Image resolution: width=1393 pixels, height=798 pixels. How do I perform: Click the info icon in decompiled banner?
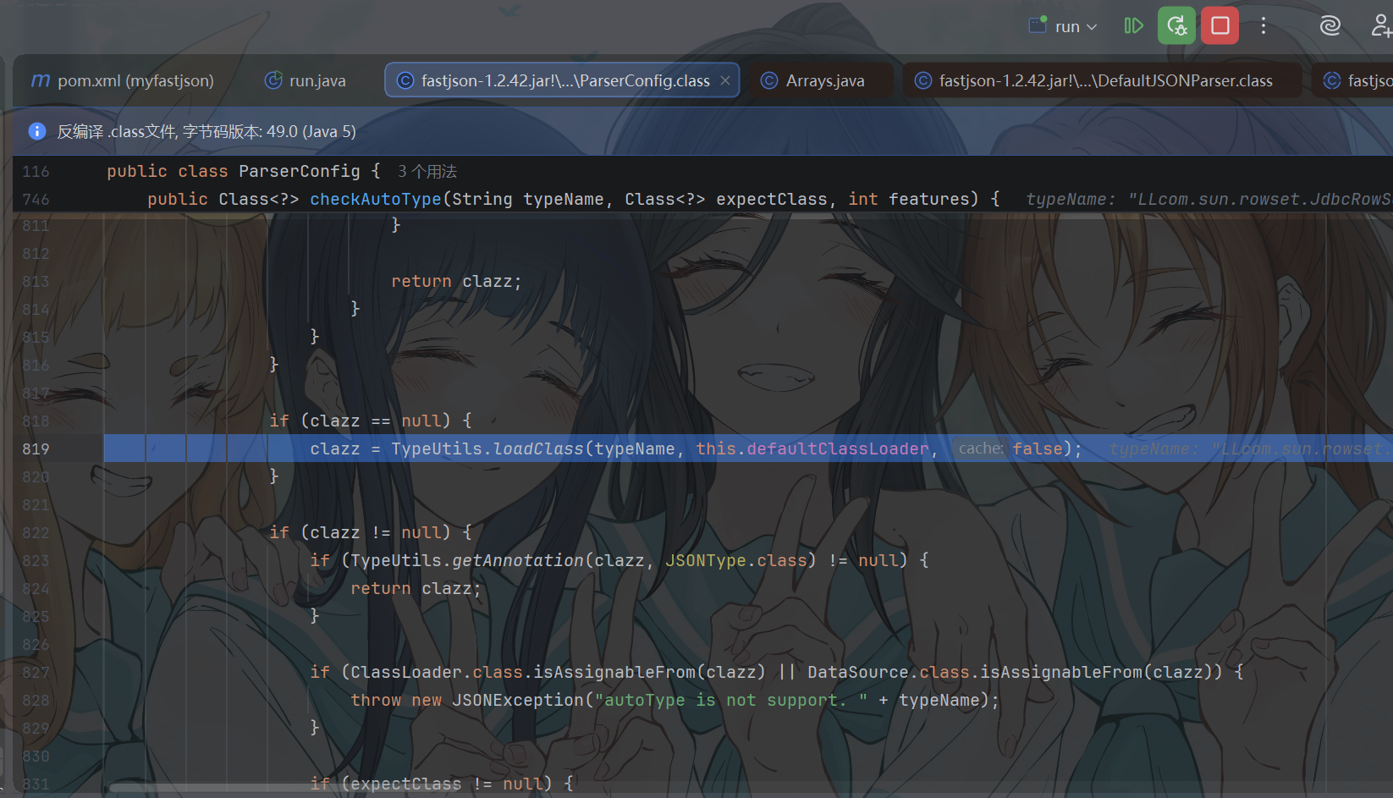pyautogui.click(x=37, y=131)
